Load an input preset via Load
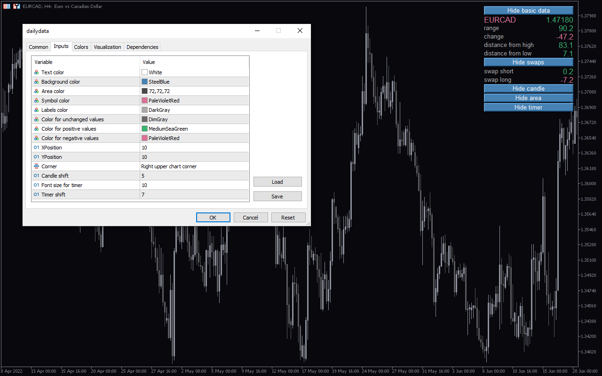Viewport: 602px width, 376px height. [277, 182]
